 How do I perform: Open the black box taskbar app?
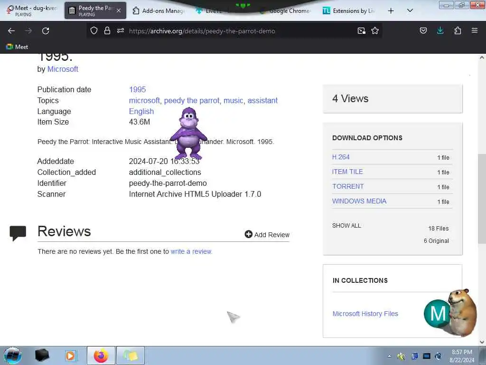click(x=42, y=355)
